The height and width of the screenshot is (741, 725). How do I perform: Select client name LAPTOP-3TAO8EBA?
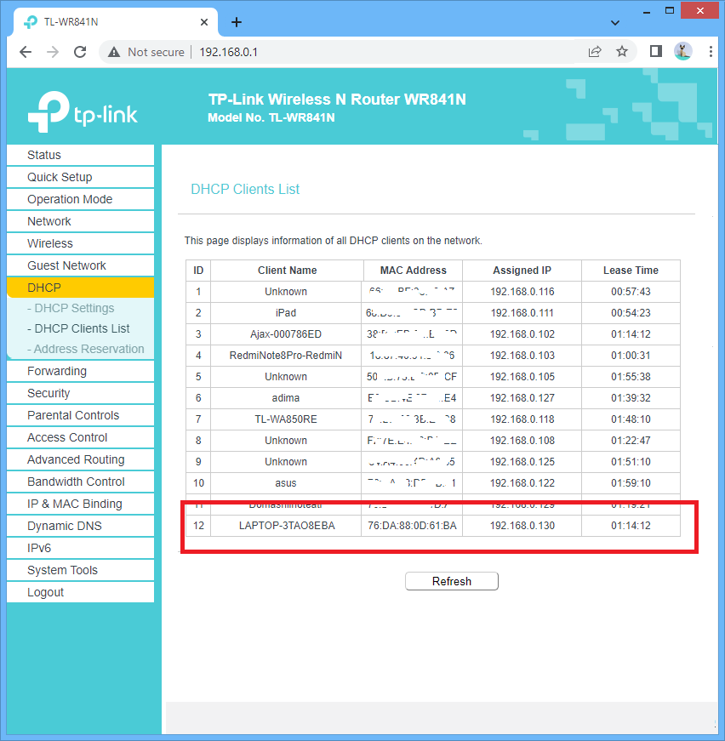click(x=287, y=526)
